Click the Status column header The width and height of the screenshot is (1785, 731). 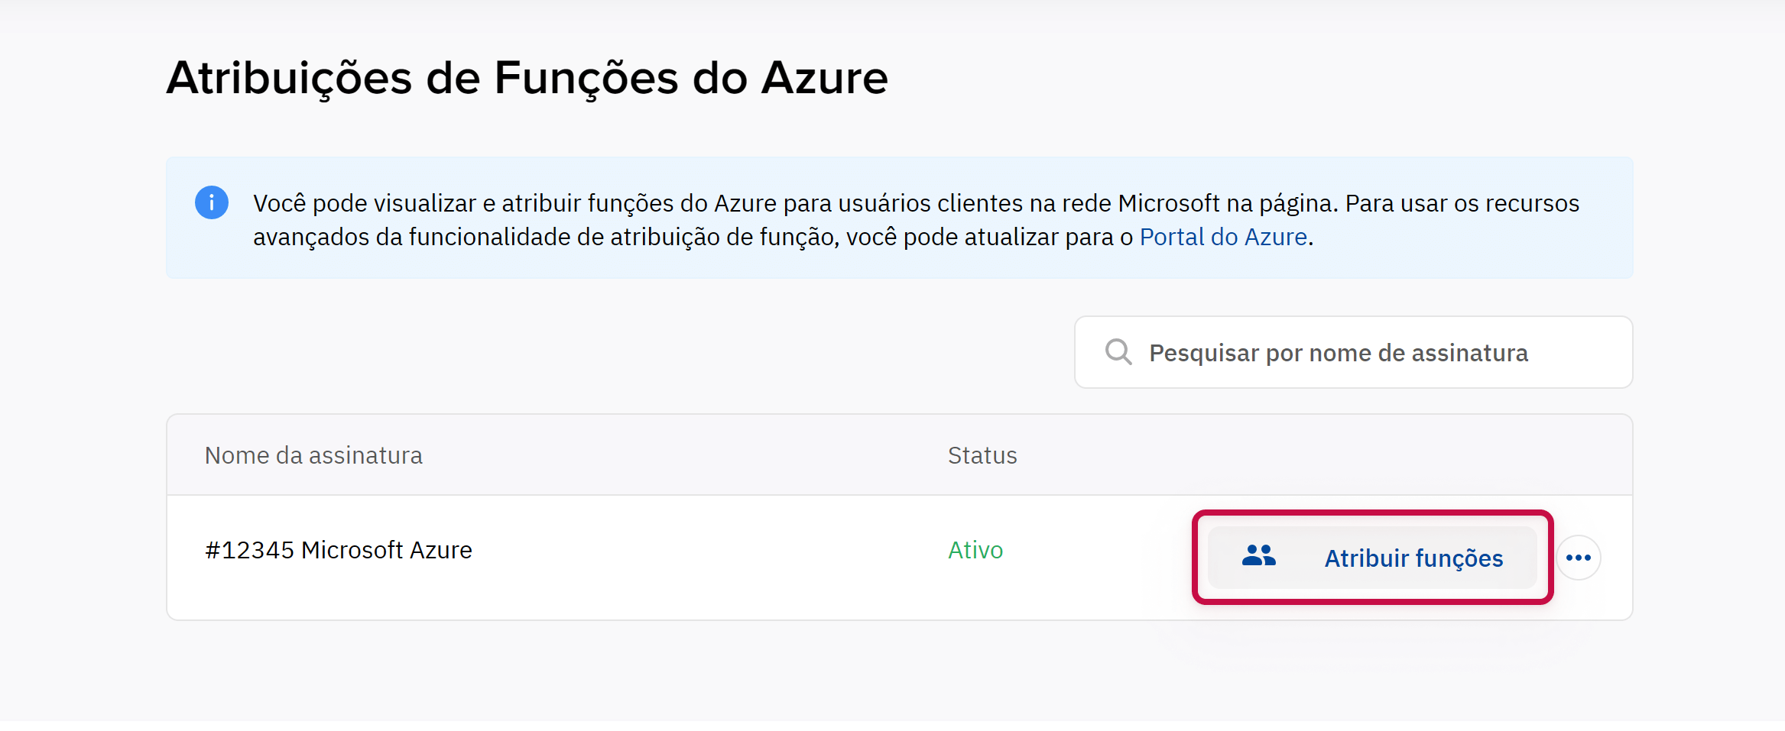982,456
